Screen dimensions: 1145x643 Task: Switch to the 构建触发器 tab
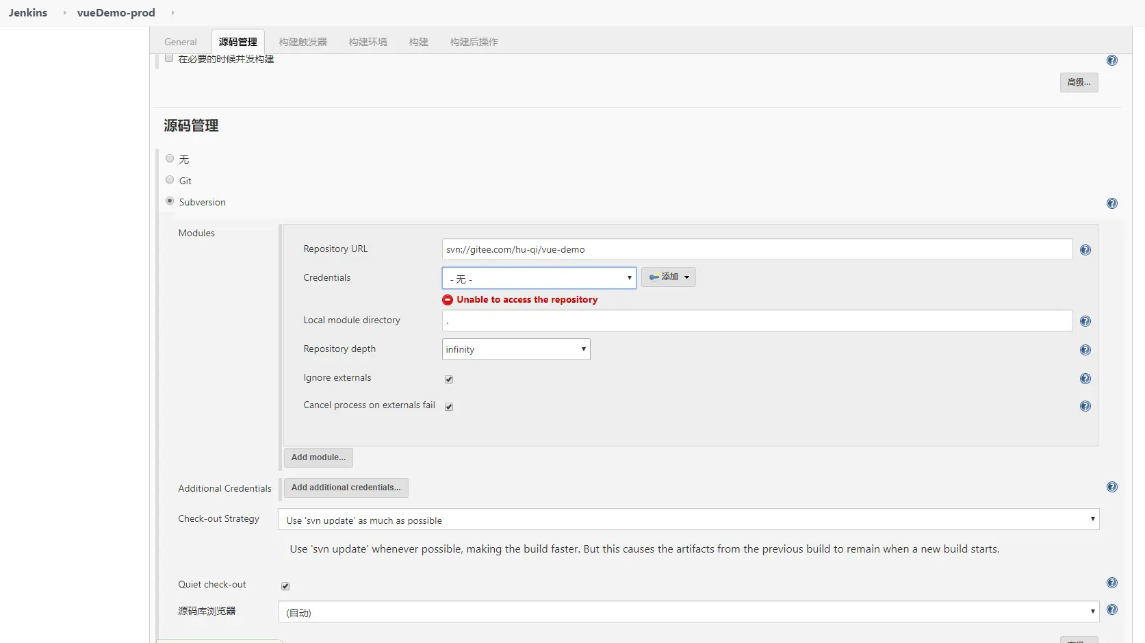tap(303, 42)
